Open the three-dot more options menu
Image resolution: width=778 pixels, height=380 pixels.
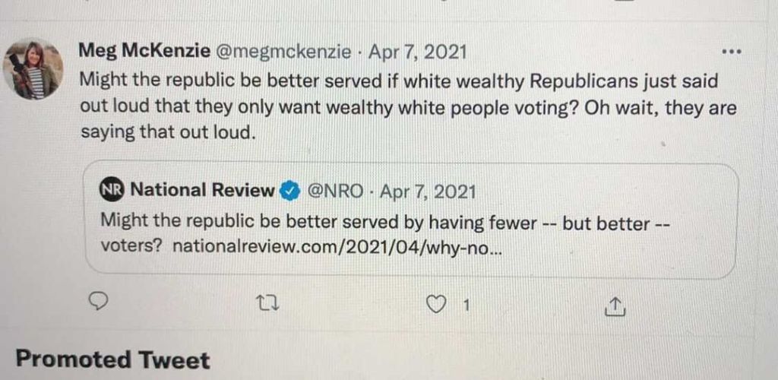pyautogui.click(x=731, y=52)
